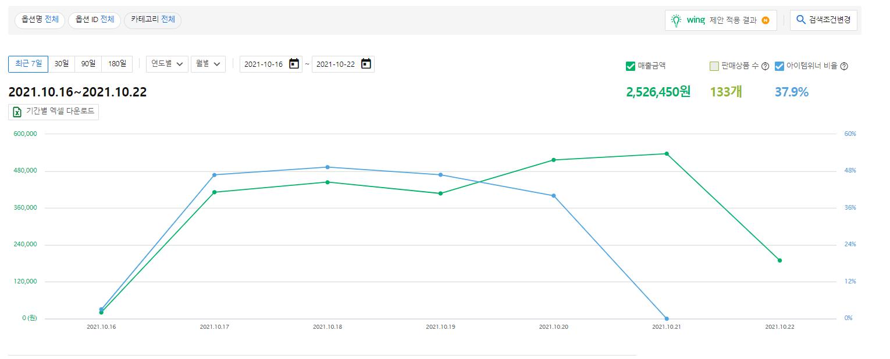Open the 월별 dropdown
Viewport: 890px width, 359px height.
[x=208, y=64]
